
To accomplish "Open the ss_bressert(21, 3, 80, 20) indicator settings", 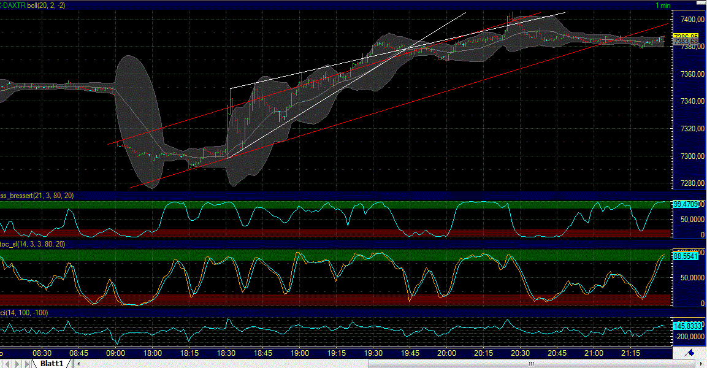I will (37, 195).
